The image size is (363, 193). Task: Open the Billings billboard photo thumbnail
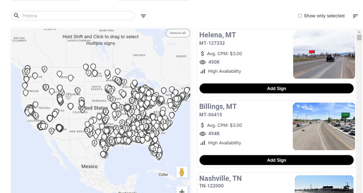324,126
